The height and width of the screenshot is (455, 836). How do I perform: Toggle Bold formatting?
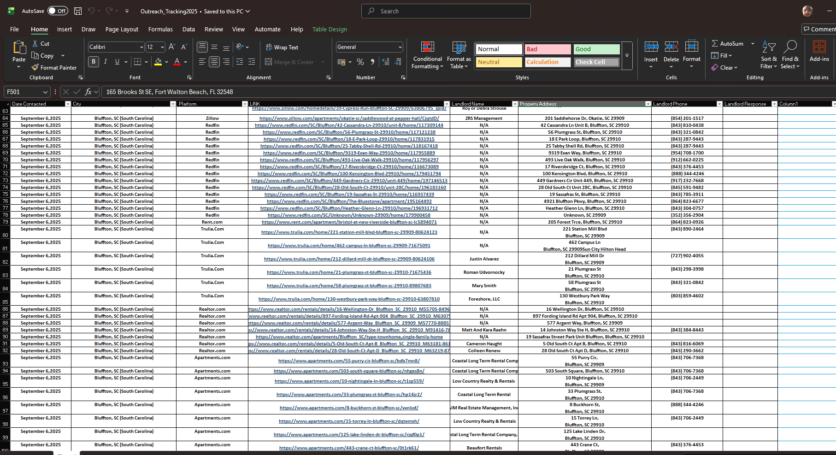point(94,62)
